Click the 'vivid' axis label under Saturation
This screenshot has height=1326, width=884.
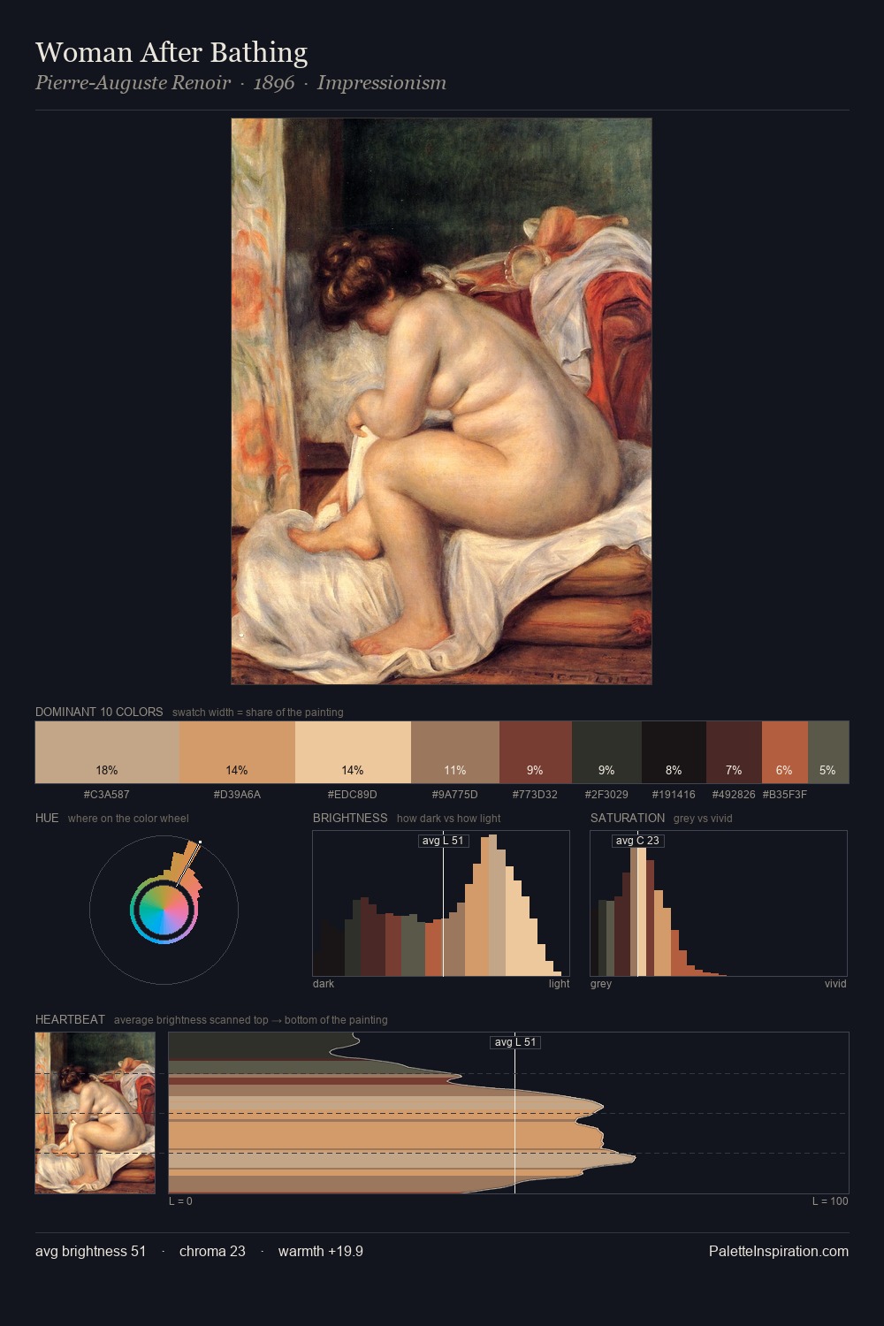(835, 983)
